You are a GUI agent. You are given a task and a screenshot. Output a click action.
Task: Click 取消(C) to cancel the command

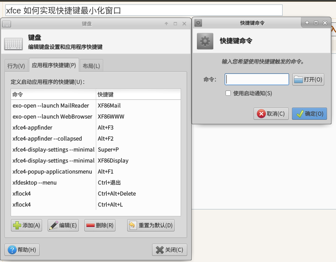(x=271, y=114)
